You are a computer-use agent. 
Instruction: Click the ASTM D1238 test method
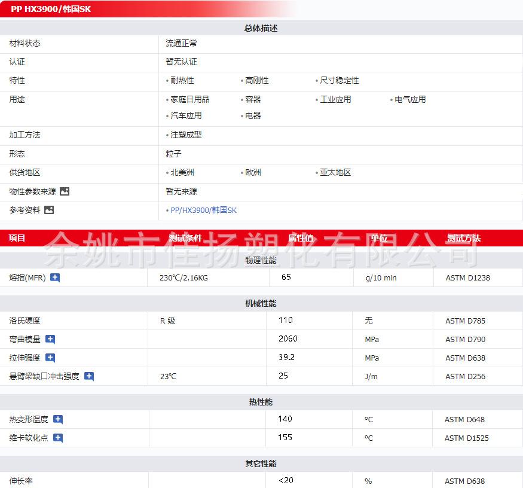tap(468, 277)
